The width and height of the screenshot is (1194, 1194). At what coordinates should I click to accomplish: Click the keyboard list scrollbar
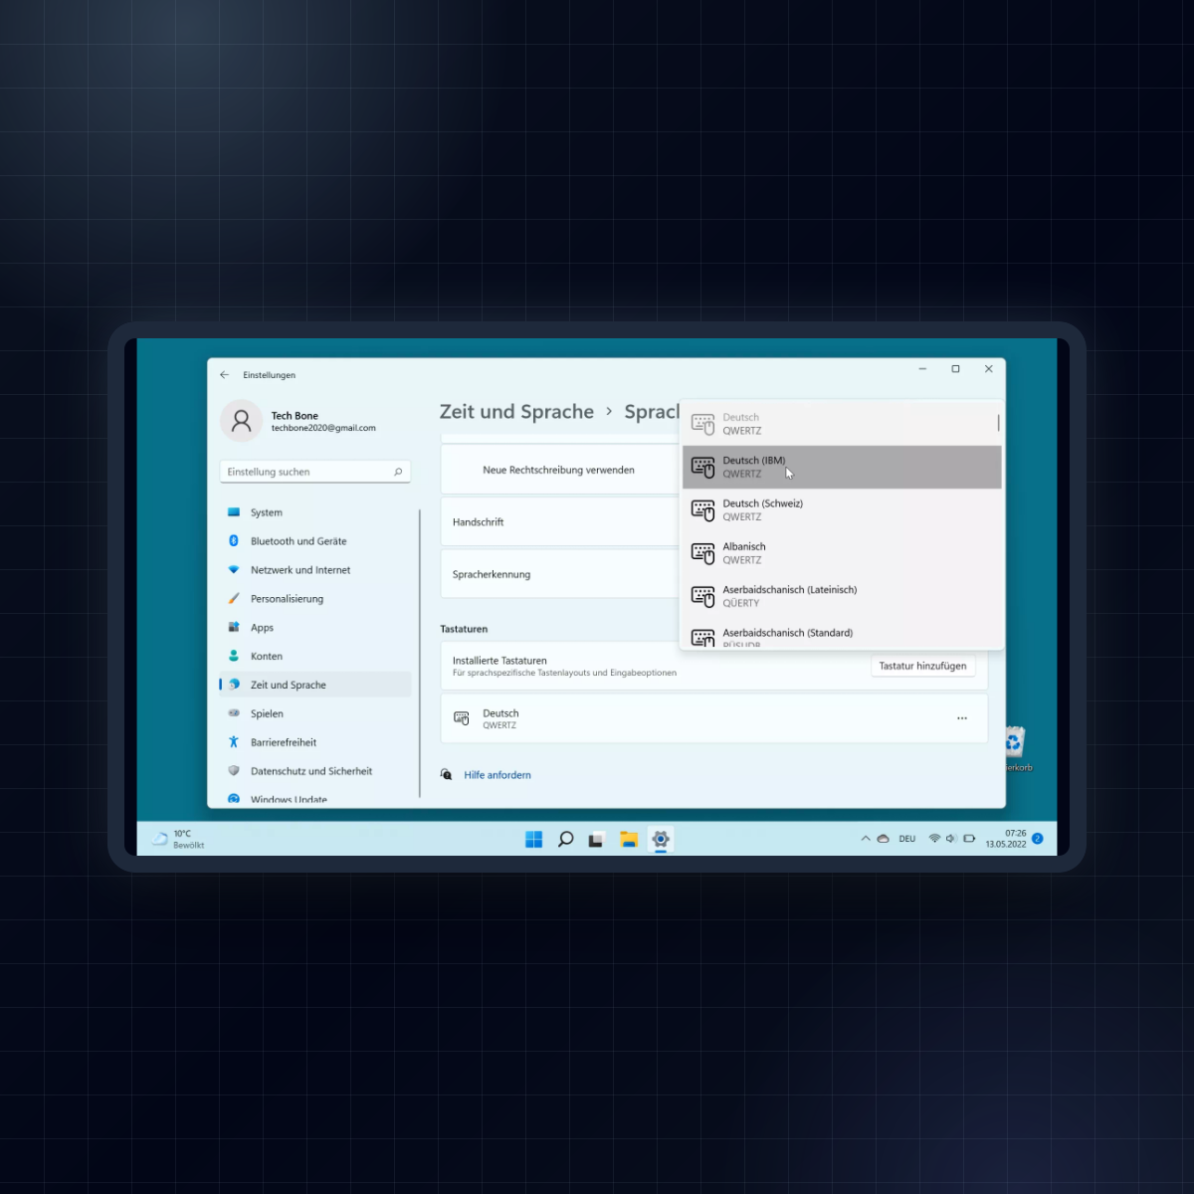click(x=998, y=423)
